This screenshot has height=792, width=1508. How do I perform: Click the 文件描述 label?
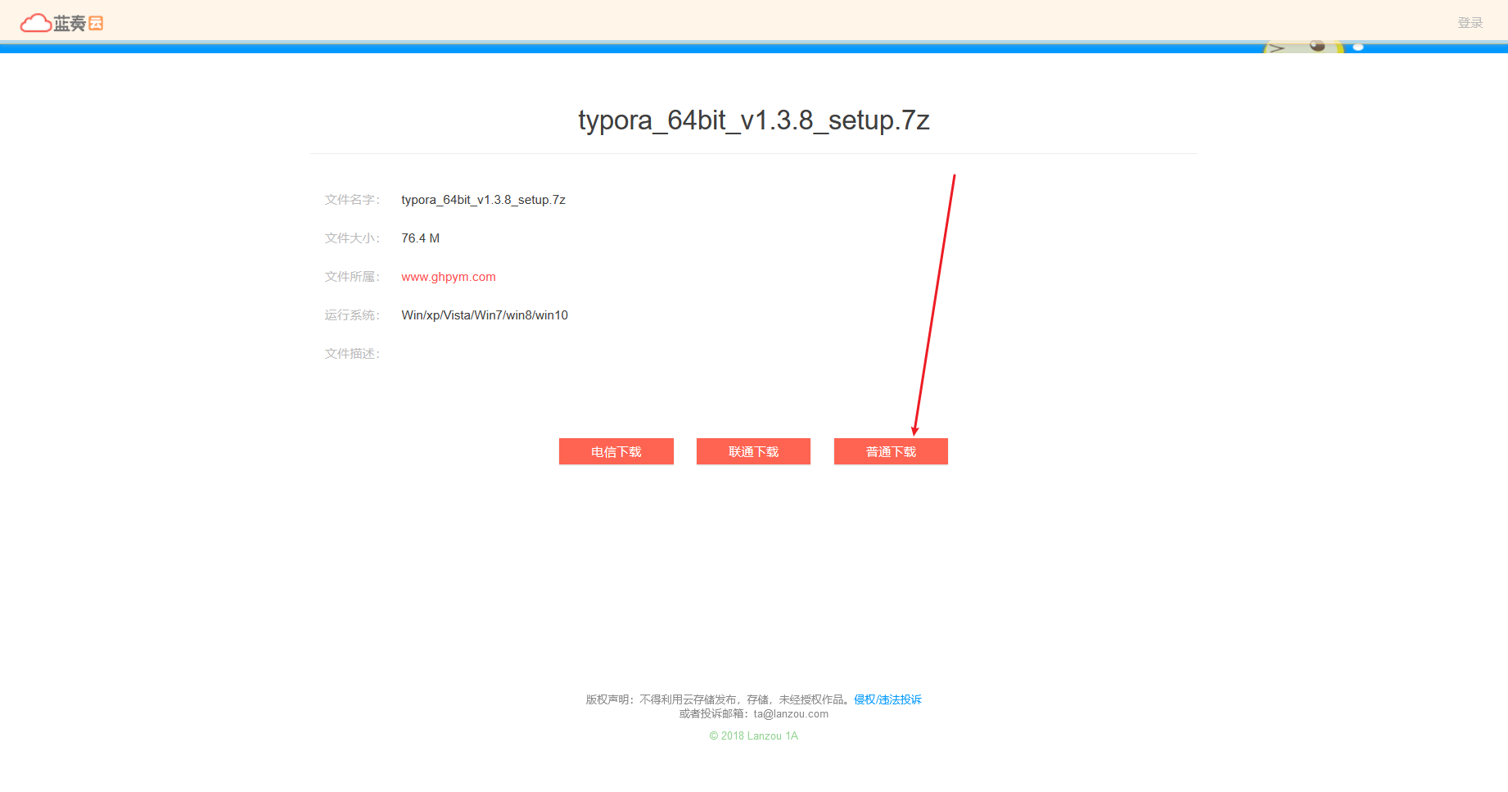[x=352, y=354]
